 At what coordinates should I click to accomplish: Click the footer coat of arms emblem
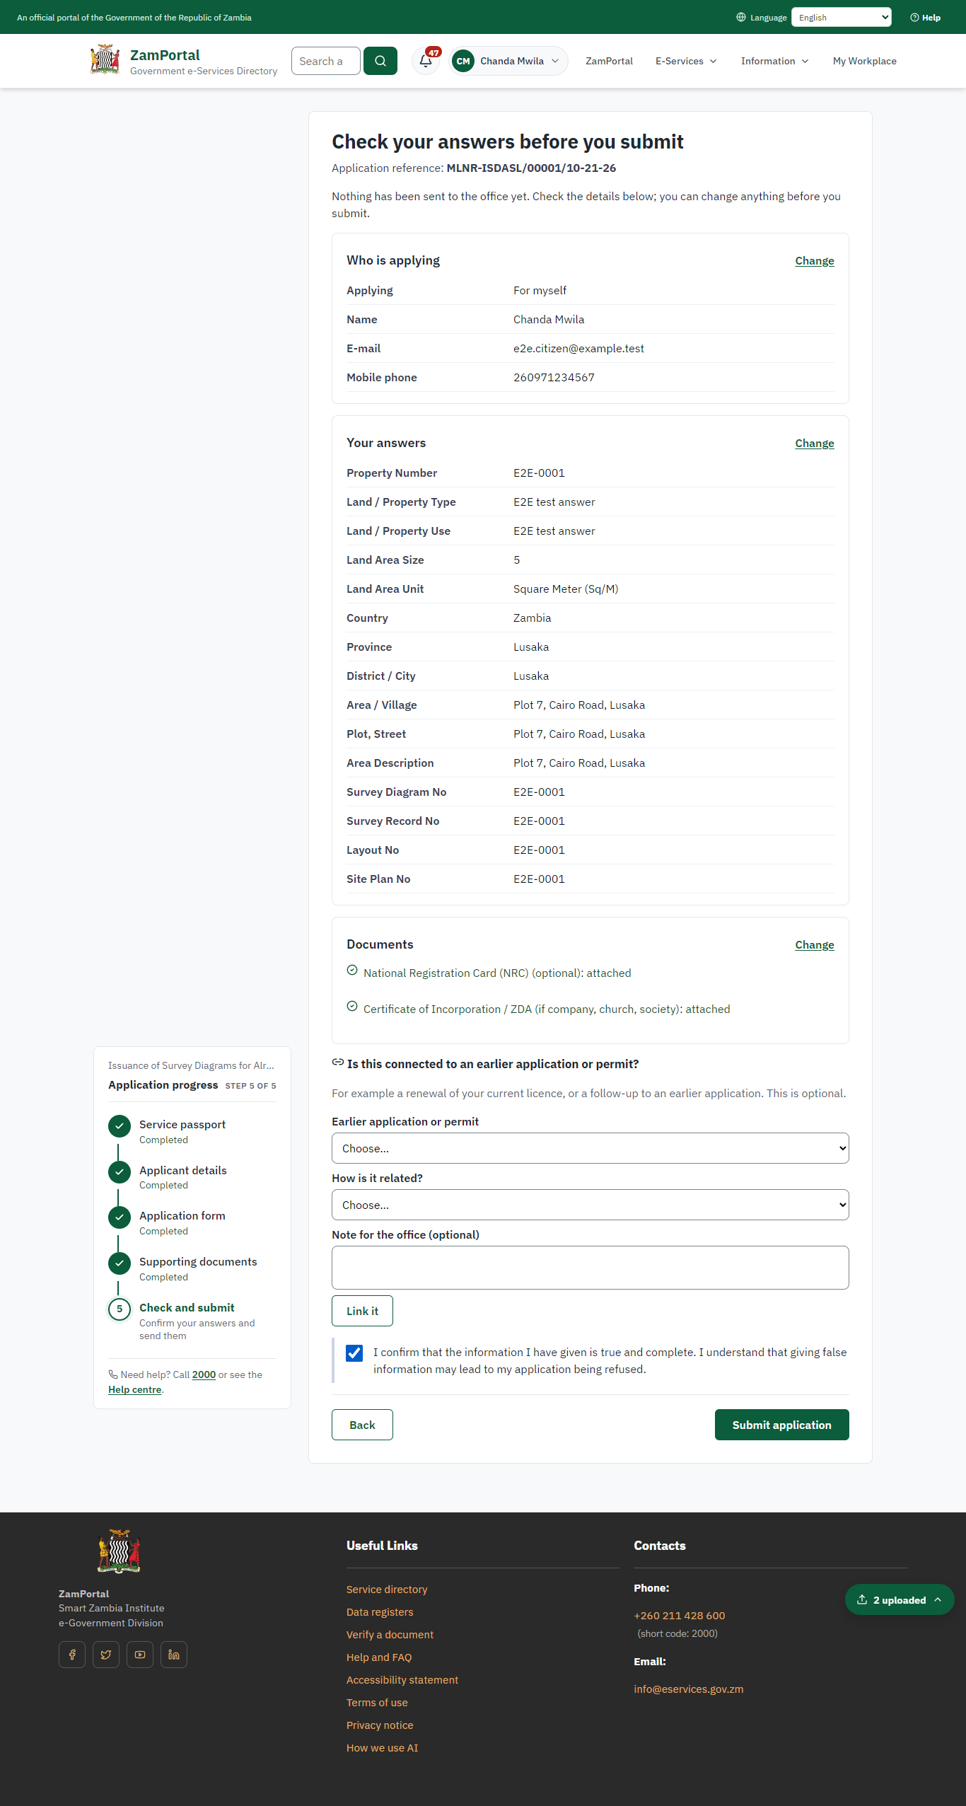pos(119,1551)
